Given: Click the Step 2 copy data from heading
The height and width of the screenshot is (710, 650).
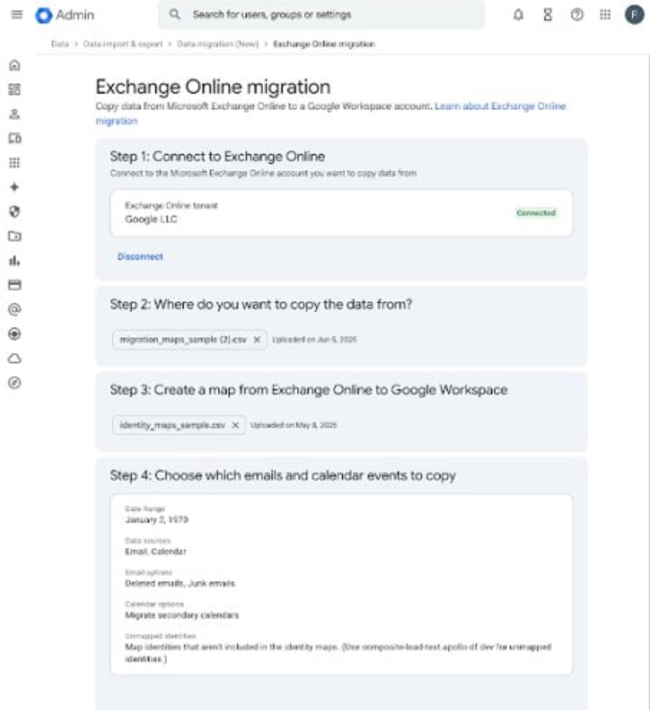Looking at the screenshot, I should pyautogui.click(x=261, y=304).
